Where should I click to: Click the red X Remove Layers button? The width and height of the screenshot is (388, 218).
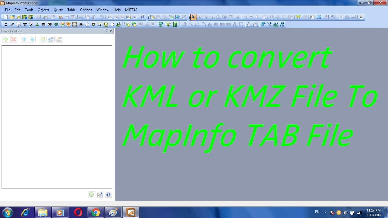pyautogui.click(x=13, y=39)
